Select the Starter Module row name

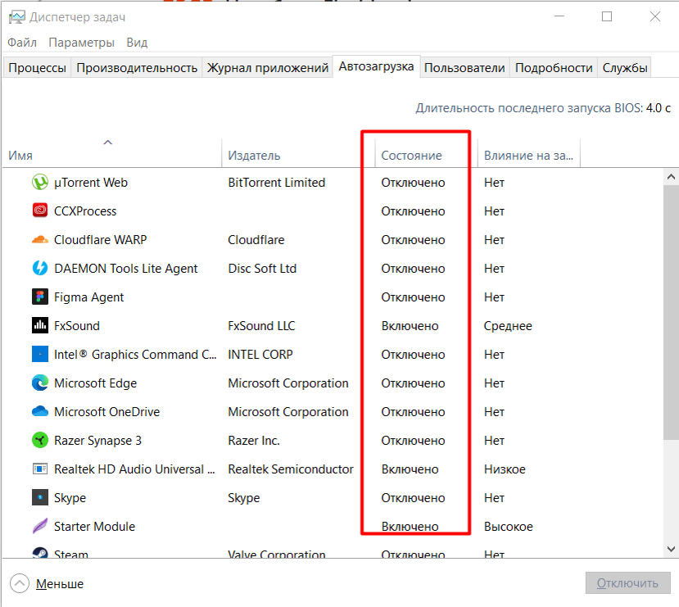(94, 527)
